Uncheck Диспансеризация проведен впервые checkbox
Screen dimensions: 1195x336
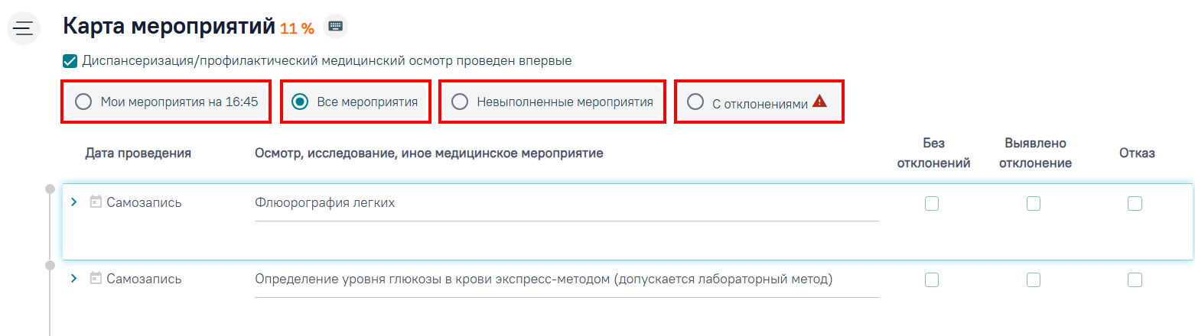coord(70,61)
